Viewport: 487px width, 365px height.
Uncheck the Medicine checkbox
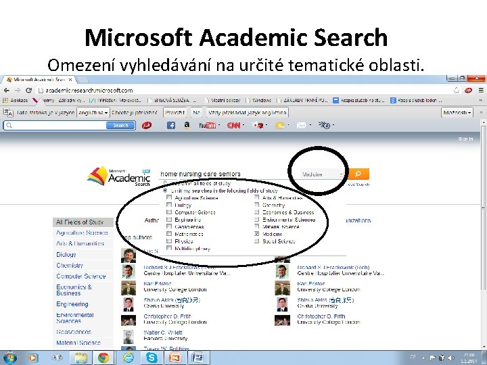click(257, 234)
